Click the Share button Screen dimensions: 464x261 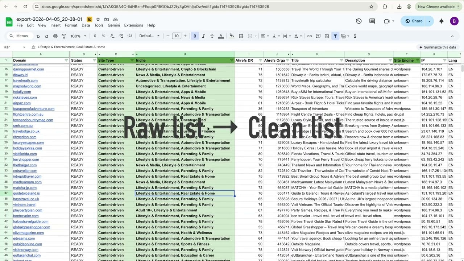[x=414, y=21]
